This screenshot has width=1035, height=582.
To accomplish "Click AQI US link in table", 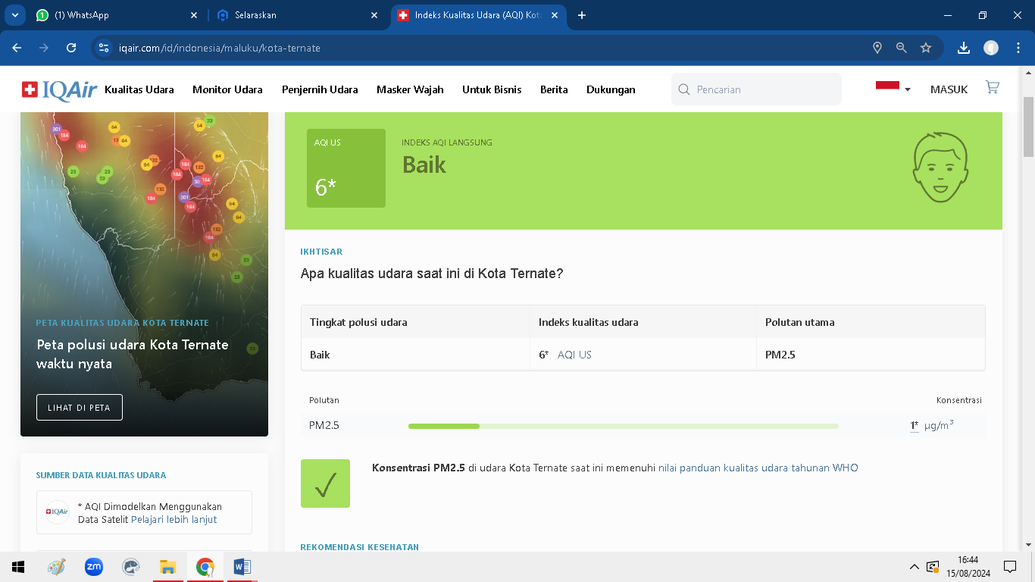I will [574, 355].
